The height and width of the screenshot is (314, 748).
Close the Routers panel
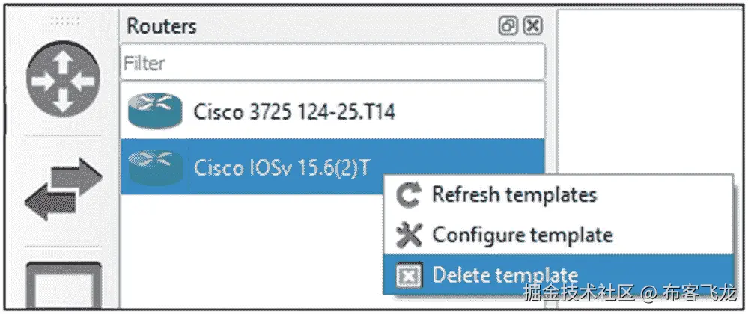coord(532,26)
